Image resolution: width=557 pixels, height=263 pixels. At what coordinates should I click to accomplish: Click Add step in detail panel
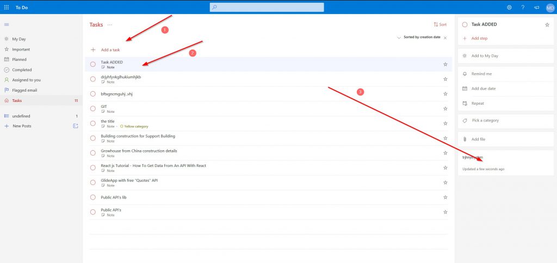[479, 39]
